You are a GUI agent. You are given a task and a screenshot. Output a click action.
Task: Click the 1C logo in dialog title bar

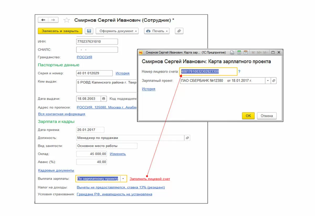pyautogui.click(x=141, y=52)
